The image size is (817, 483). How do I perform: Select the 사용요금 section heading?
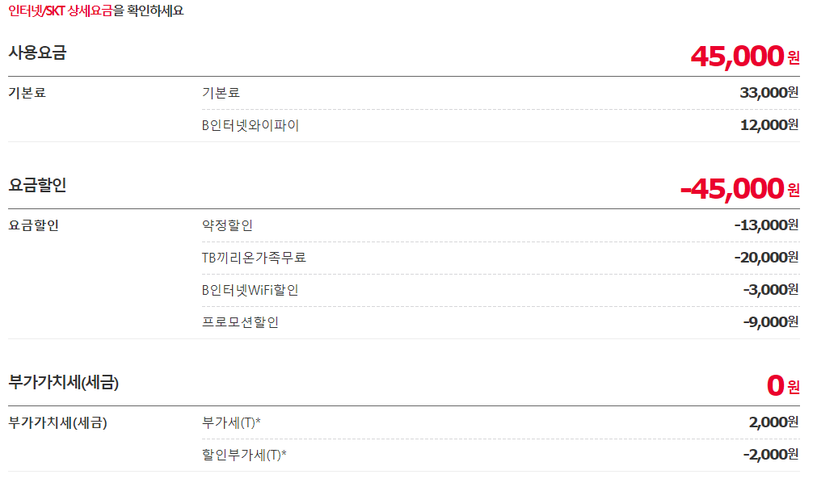[x=37, y=53]
